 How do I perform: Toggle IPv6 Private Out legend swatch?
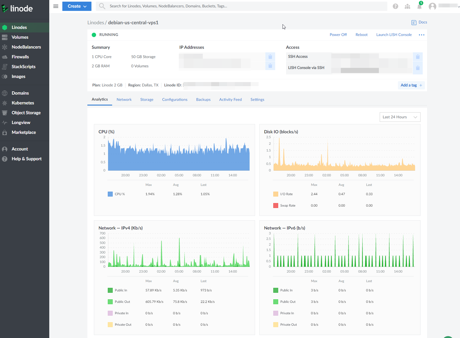[276, 325]
